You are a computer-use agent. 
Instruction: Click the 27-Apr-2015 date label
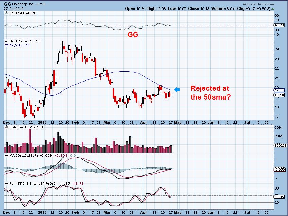click(14, 8)
